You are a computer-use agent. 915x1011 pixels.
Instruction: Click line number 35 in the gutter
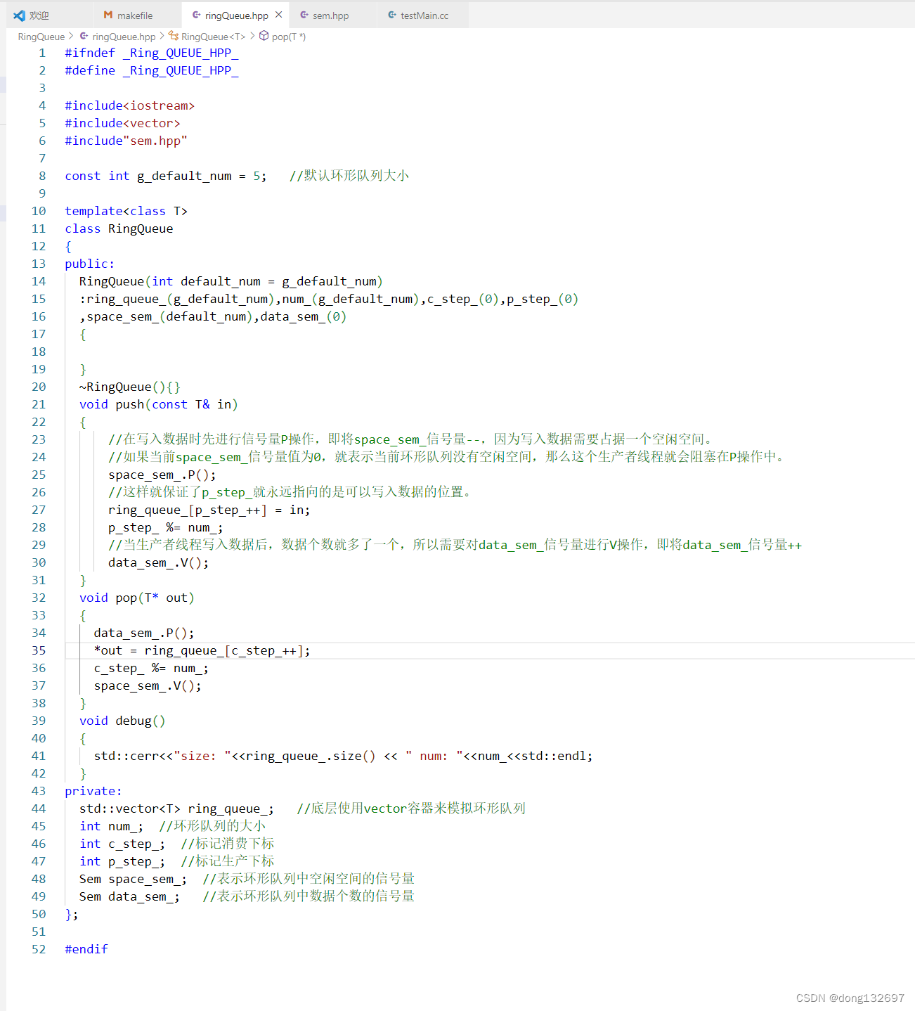pos(39,650)
